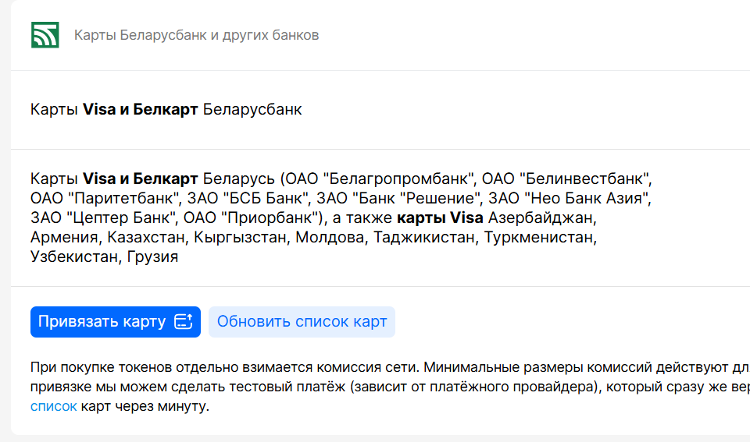The width and height of the screenshot is (750, 442).
Task: Click the text ОАО "Паритетбанк"
Action: pyautogui.click(x=105, y=198)
